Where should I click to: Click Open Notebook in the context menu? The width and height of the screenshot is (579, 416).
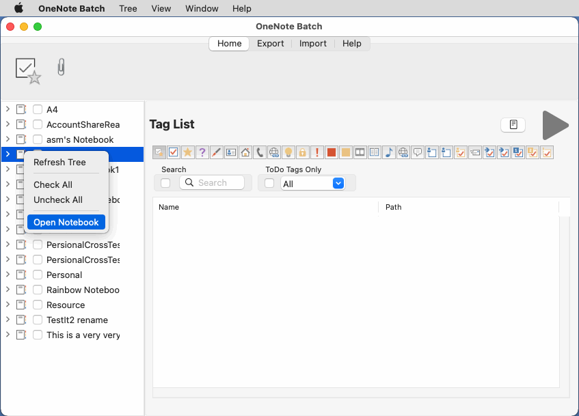pos(66,222)
